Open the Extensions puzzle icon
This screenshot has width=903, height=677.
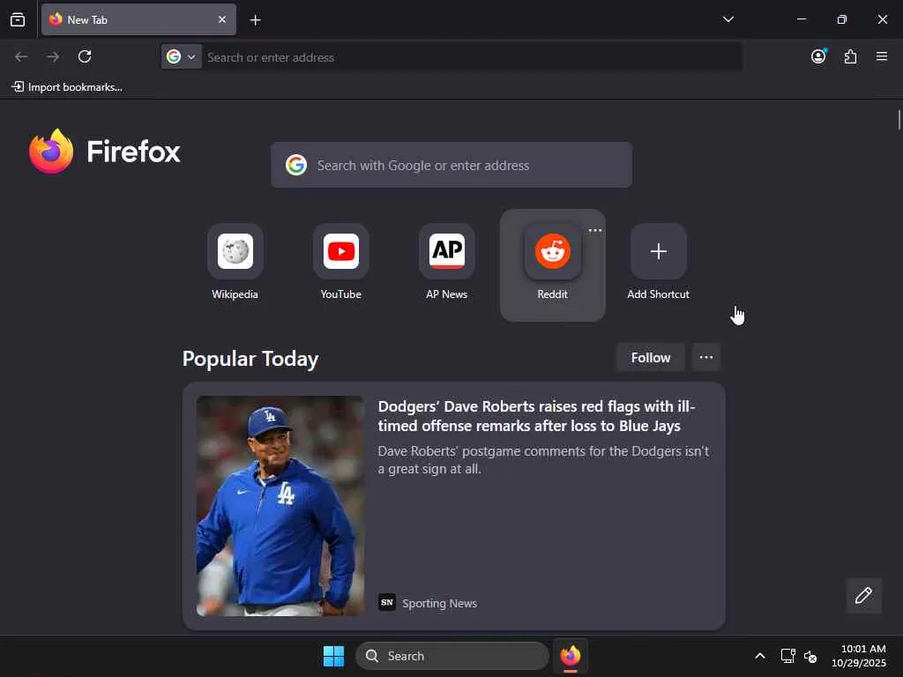(850, 56)
